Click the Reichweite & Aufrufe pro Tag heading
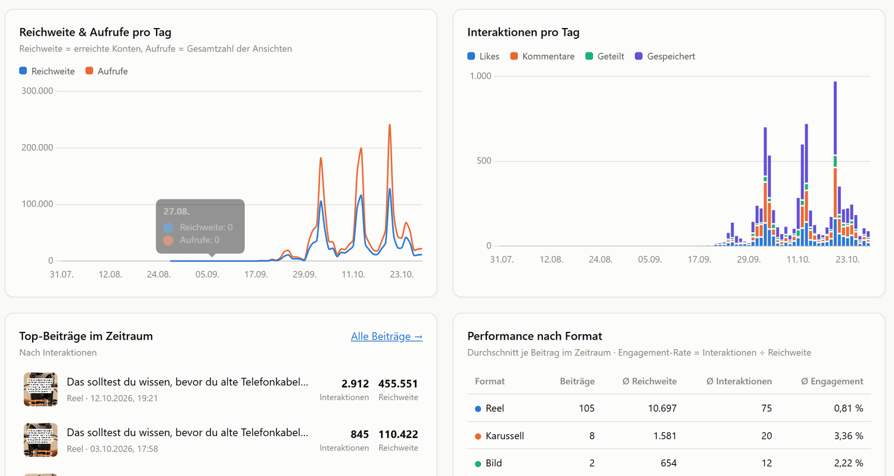The height and width of the screenshot is (476, 894). [95, 32]
